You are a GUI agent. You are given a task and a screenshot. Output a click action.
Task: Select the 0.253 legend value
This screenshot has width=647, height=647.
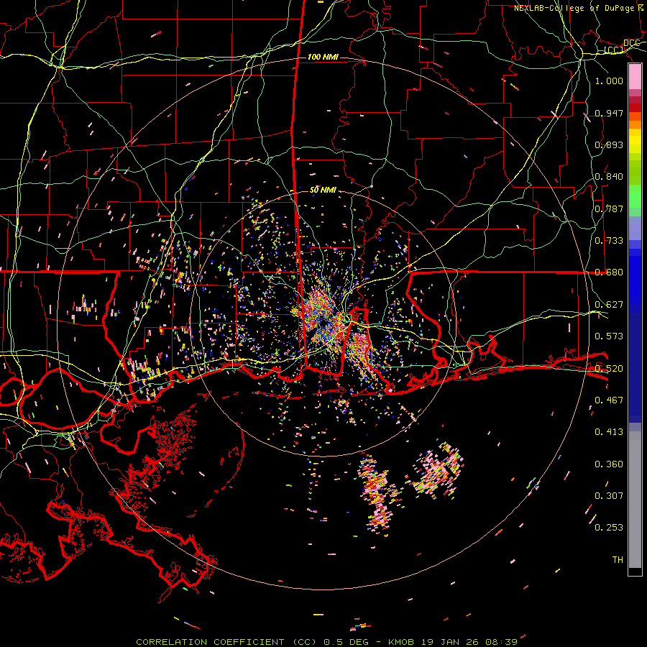(609, 528)
